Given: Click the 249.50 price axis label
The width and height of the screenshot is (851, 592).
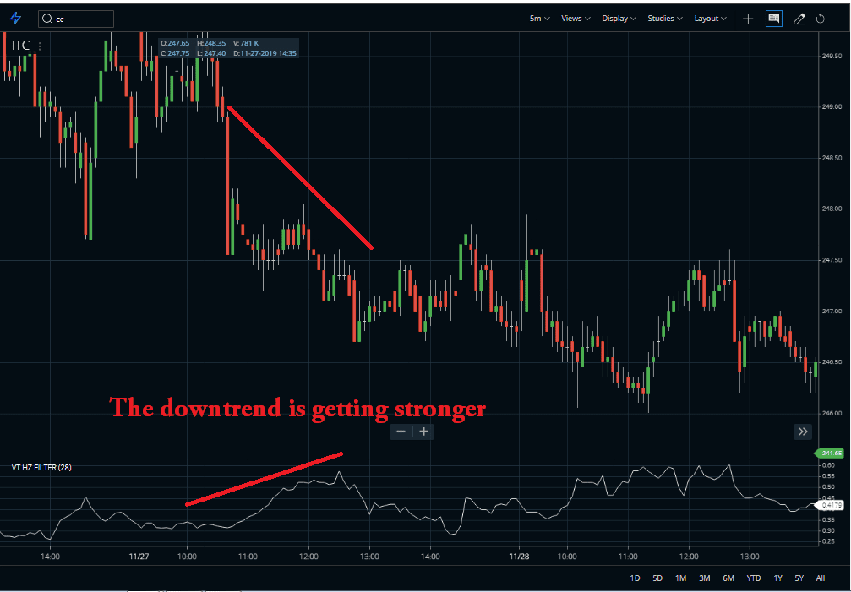Looking at the screenshot, I should pyautogui.click(x=832, y=56).
